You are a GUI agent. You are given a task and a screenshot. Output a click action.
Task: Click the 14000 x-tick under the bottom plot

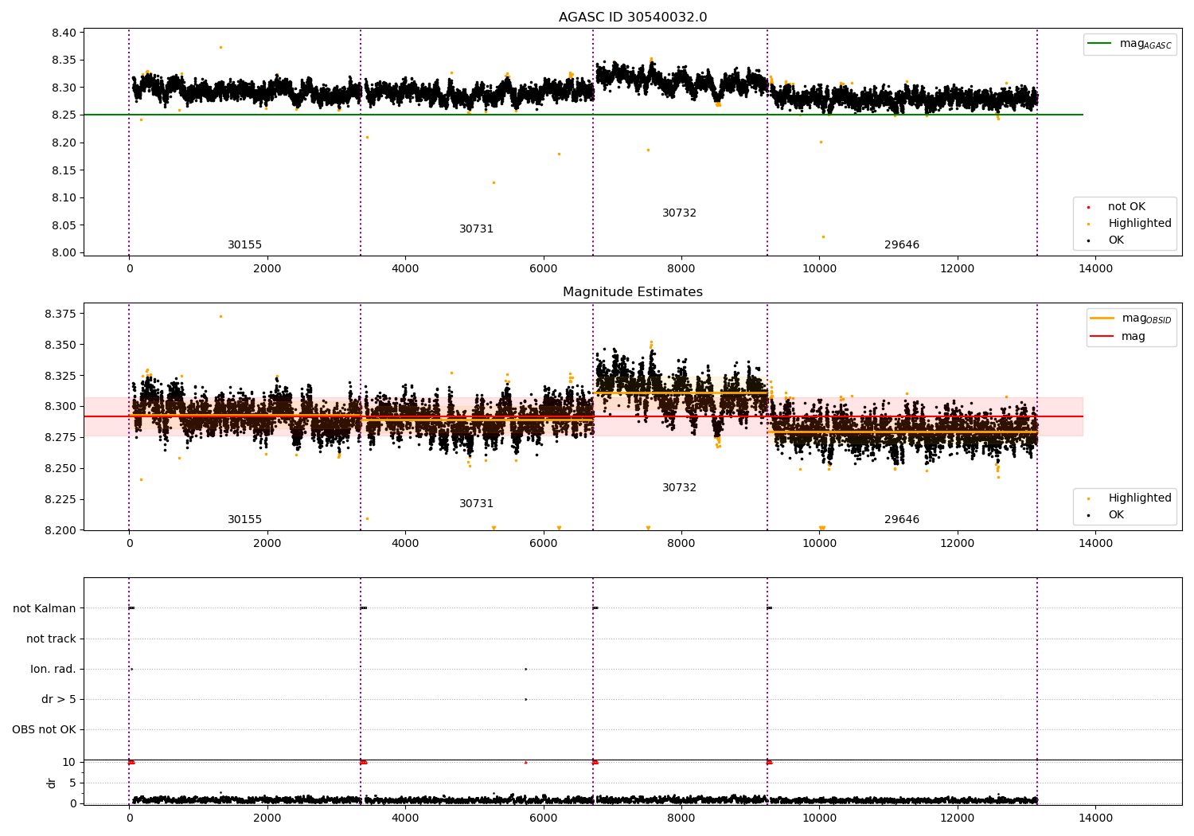point(1095,818)
